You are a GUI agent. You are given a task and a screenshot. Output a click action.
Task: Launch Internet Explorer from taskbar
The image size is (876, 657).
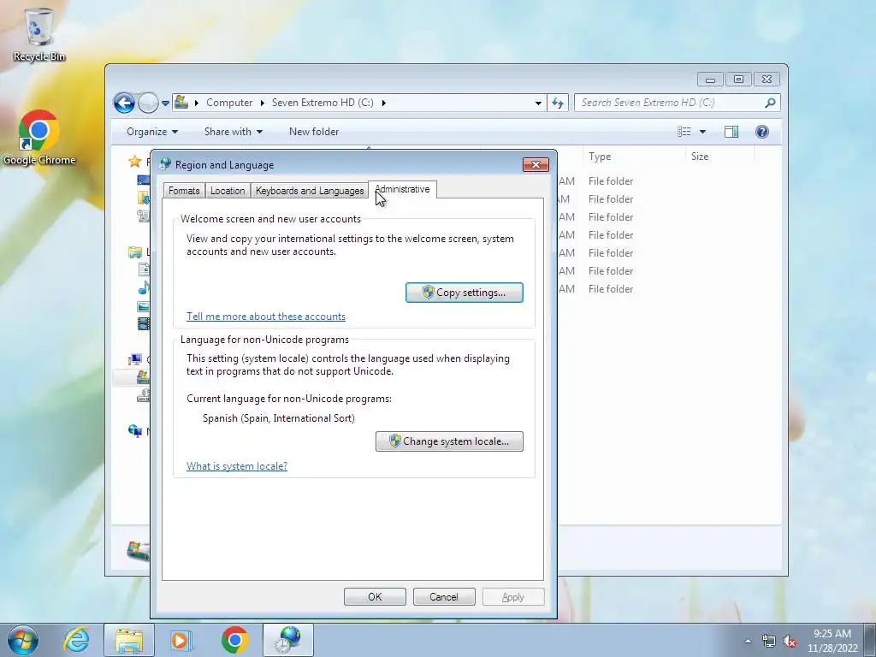[x=76, y=640]
